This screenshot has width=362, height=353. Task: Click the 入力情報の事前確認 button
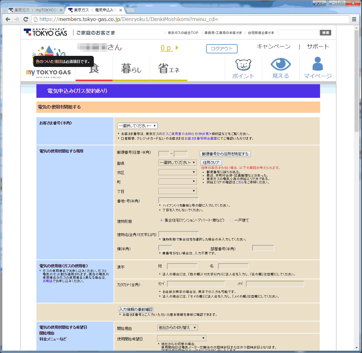(136, 309)
